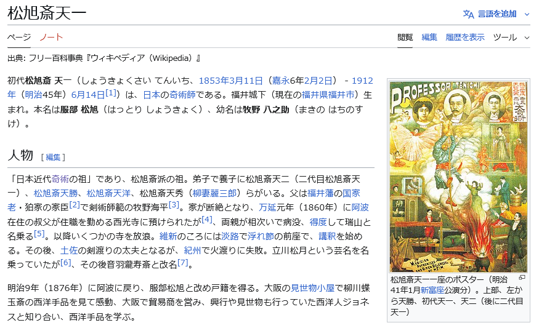Click the language translate icon
The height and width of the screenshot is (328, 539).
point(468,14)
